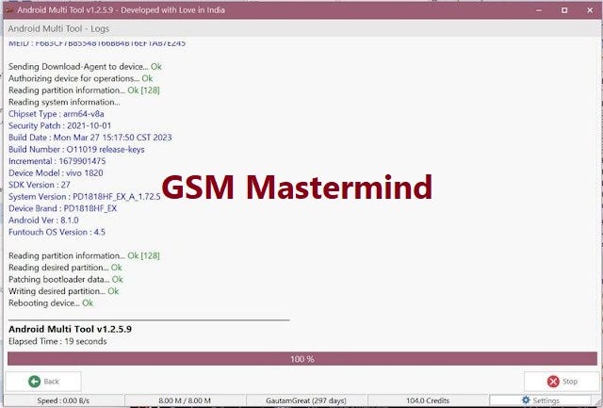
Task: Click 'Elapsed Time : 19 seconds' line
Action: point(57,341)
